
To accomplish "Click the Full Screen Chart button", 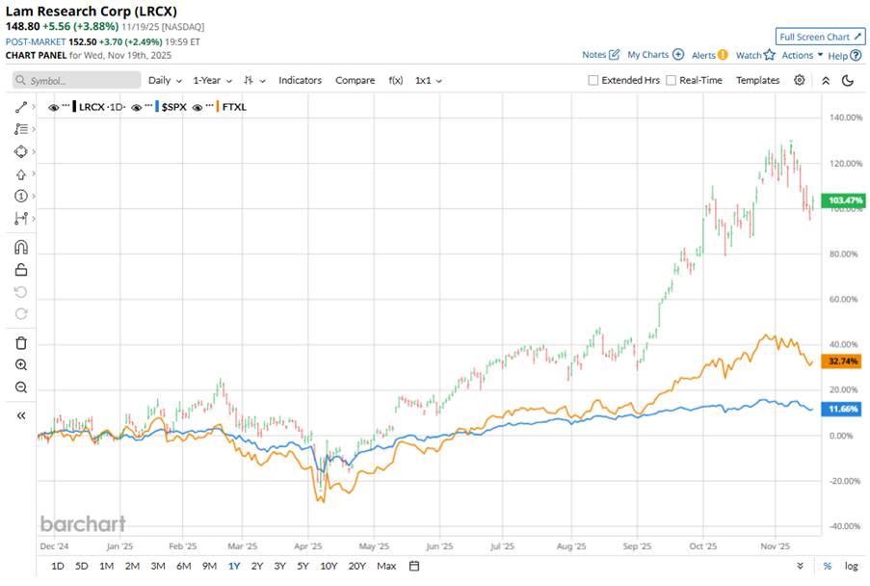I will point(820,37).
